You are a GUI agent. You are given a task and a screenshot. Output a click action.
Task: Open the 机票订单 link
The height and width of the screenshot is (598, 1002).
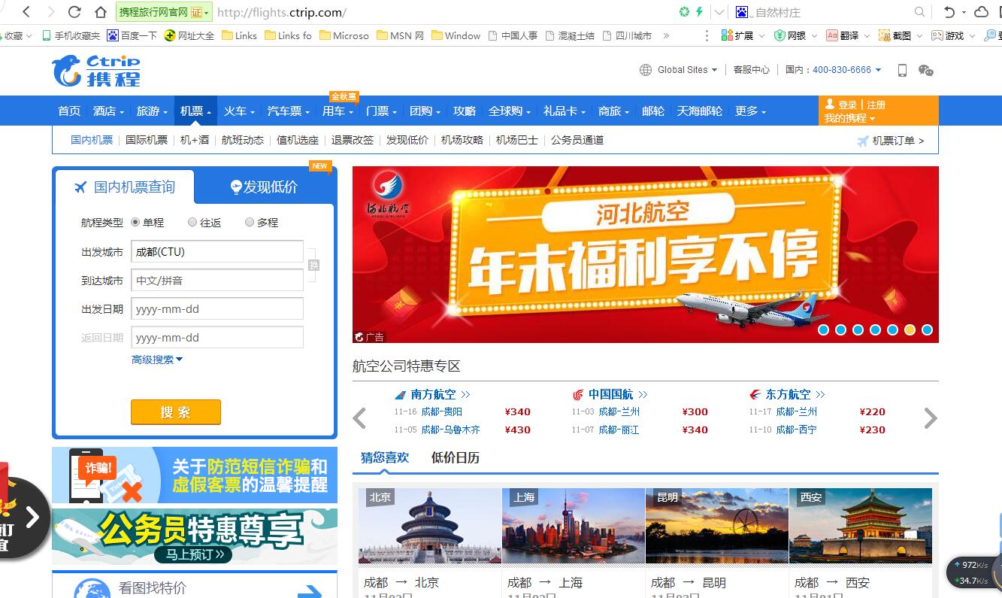pos(891,140)
